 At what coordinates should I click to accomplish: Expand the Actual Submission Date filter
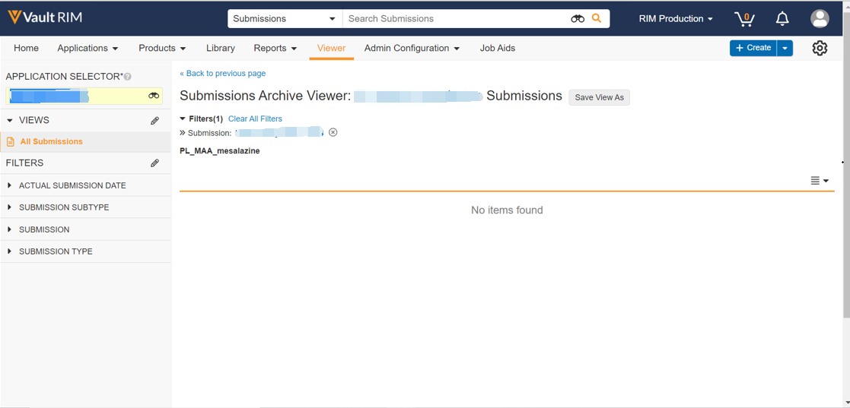pyautogui.click(x=72, y=185)
